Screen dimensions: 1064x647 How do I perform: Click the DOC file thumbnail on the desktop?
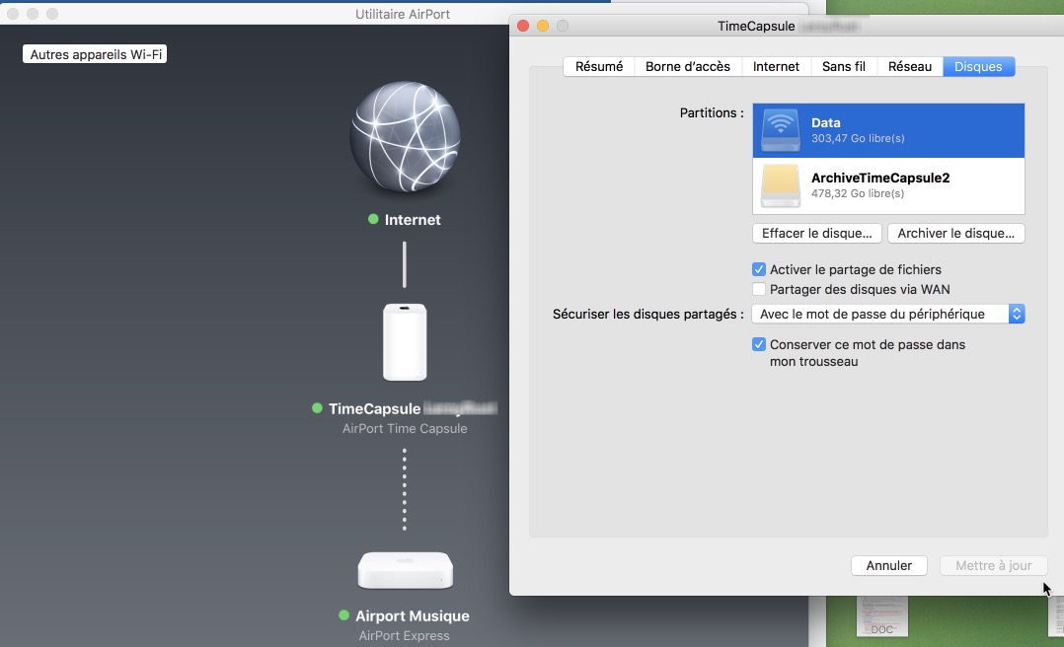882,615
